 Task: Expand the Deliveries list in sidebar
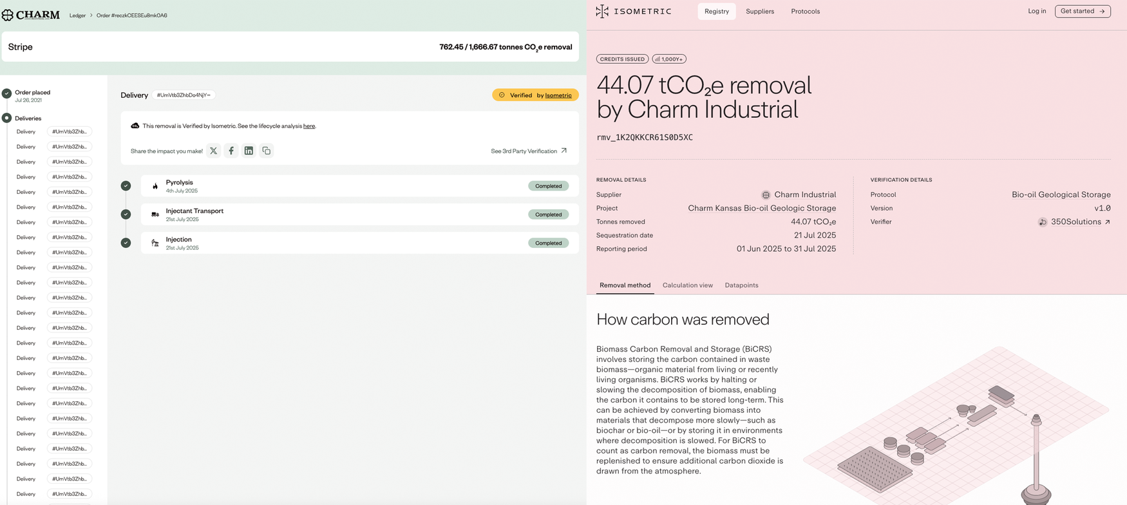(x=28, y=119)
